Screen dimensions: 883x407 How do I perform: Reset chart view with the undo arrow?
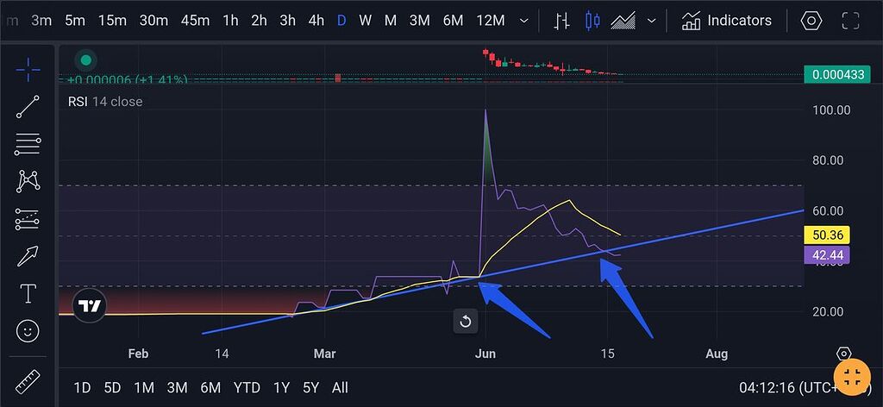(x=465, y=322)
